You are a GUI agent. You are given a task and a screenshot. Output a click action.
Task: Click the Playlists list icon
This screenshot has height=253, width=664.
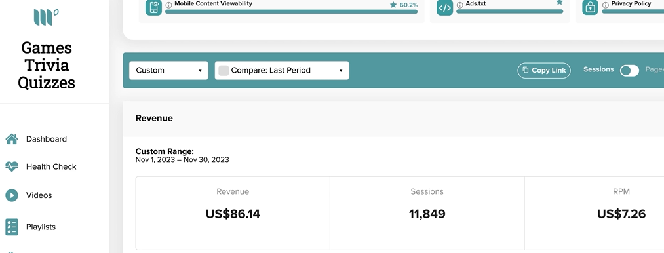(12, 227)
